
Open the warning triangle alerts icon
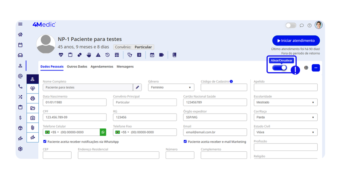point(98,55)
